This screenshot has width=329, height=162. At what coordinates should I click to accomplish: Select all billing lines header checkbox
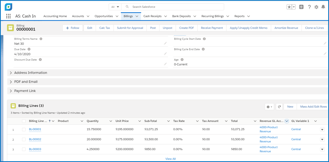pos(24,121)
